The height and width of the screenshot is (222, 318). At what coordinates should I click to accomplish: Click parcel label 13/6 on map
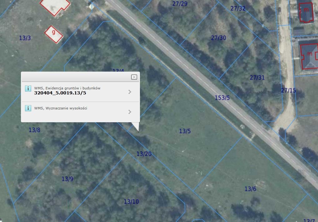point(250,189)
